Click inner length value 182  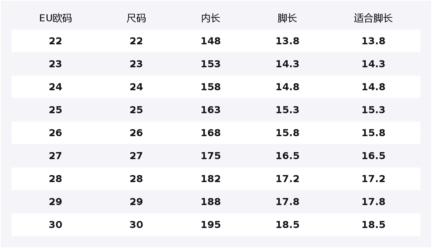click(211, 179)
